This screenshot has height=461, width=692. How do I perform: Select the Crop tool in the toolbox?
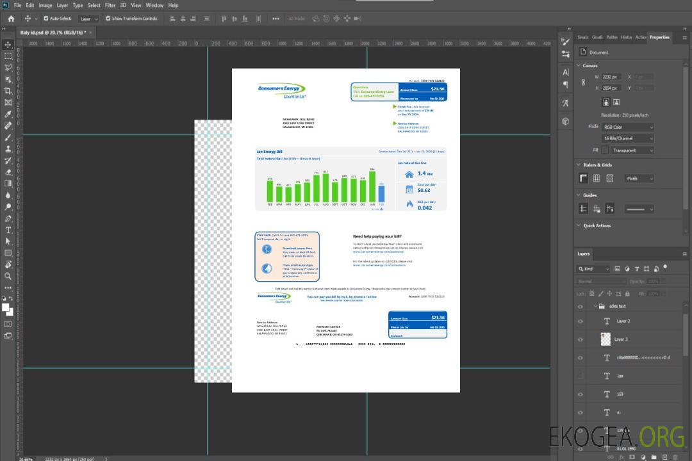click(x=8, y=90)
